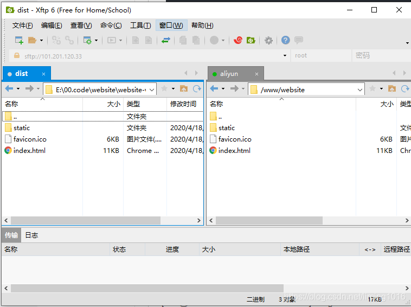Open 文件(F) menu
This screenshot has width=411, height=307.
[x=23, y=25]
